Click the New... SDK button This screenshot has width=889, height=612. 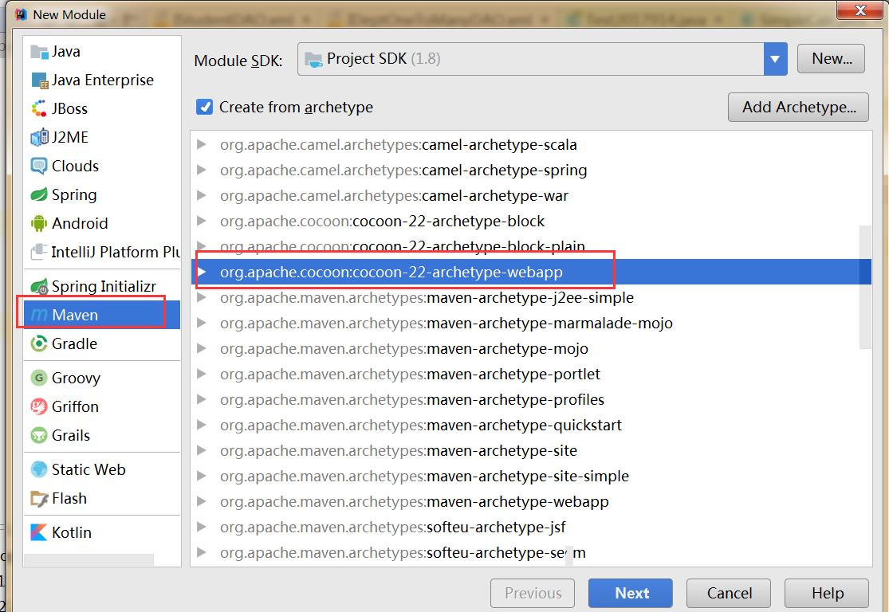[831, 59]
